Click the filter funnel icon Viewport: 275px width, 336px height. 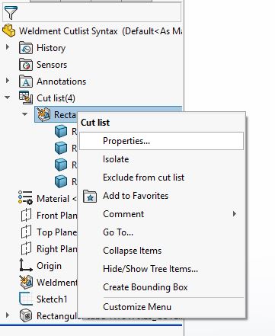(x=11, y=12)
